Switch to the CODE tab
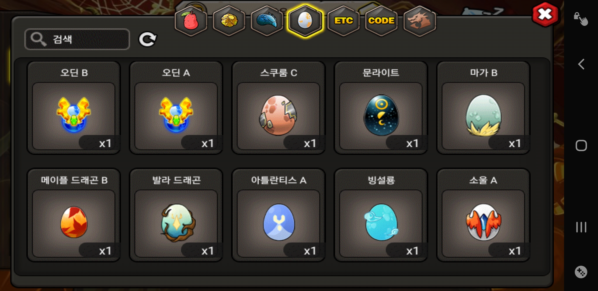Screen dimensions: 598x291 point(381,21)
